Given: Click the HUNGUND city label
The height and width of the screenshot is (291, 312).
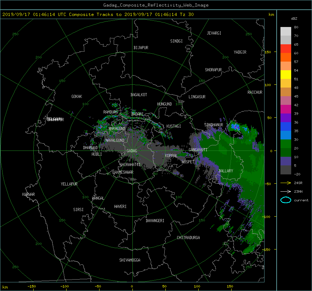Looking at the screenshot, I should tap(164, 104).
